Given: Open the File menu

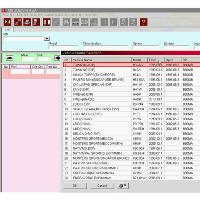Looking at the screenshot, I should tap(8, 15).
